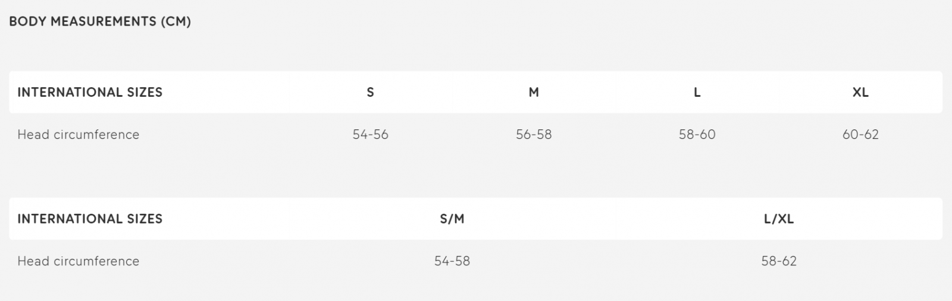Screen dimensions: 952x301
Task: Click second table's Head circumference label
Action: (78, 261)
